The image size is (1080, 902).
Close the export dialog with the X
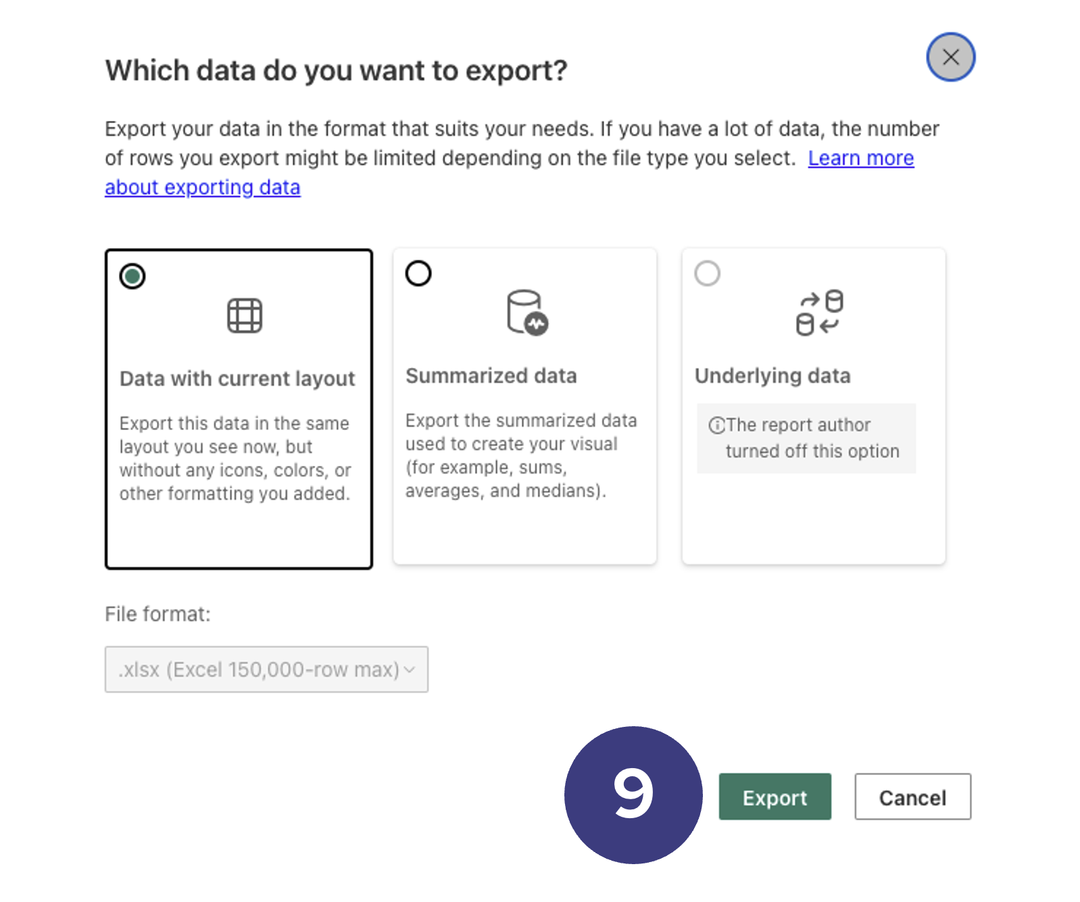click(950, 57)
